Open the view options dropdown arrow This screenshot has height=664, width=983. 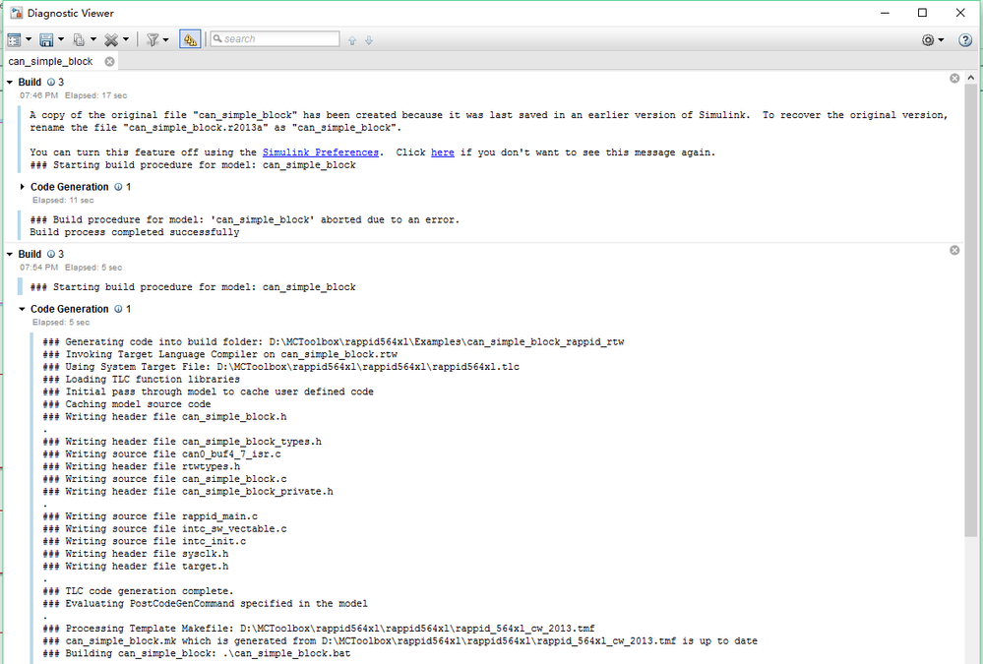29,39
